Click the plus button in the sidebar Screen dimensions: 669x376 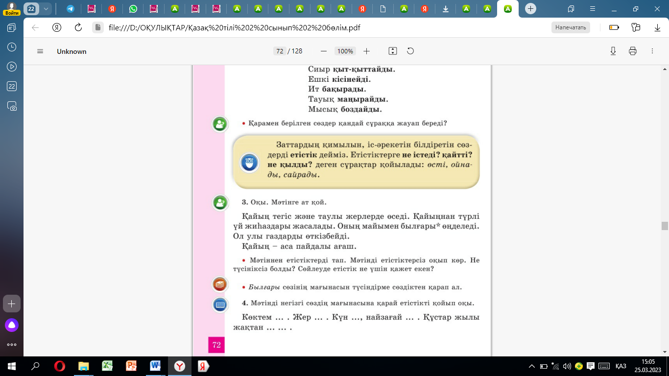(x=12, y=304)
